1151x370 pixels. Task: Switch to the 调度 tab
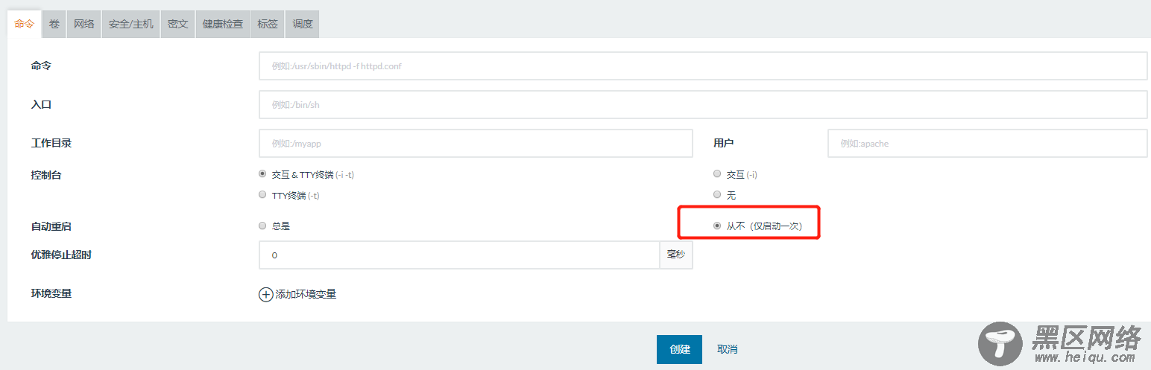coord(303,24)
